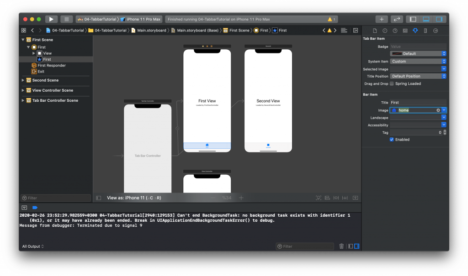
Task: Collapse the First Scene disclosure triangle
Action: click(23, 40)
